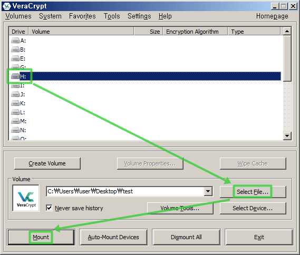
Task: Open the Homepage menu link
Action: coord(272,16)
